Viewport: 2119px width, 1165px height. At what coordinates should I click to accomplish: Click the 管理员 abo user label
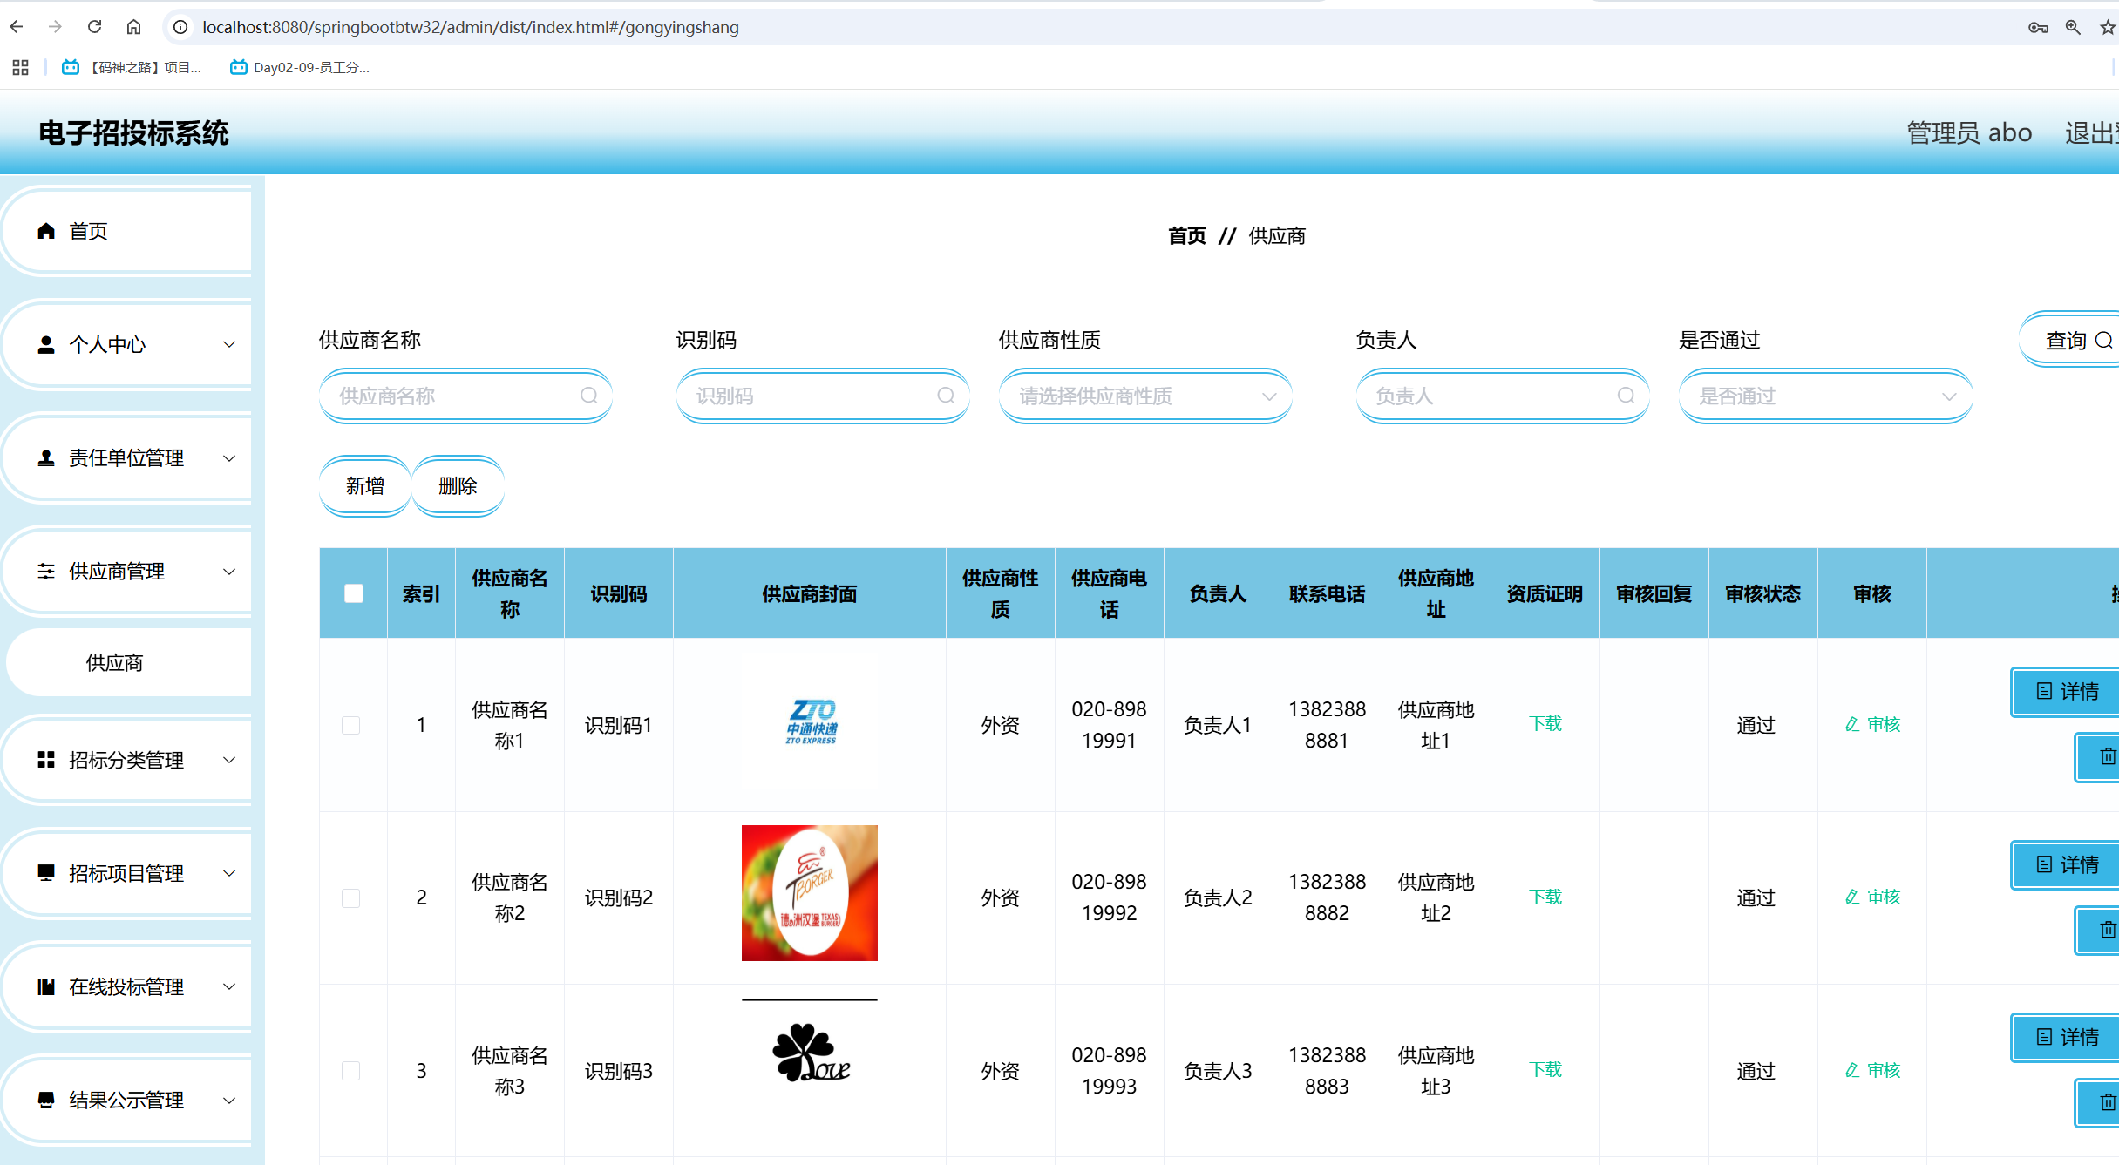coord(1969,132)
